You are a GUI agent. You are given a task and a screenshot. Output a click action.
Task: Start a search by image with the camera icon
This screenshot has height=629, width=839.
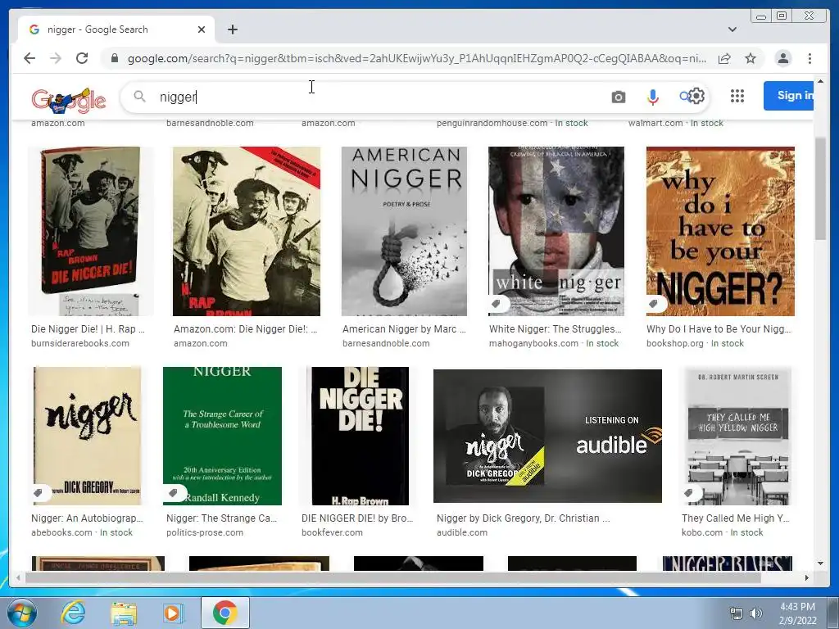click(618, 97)
